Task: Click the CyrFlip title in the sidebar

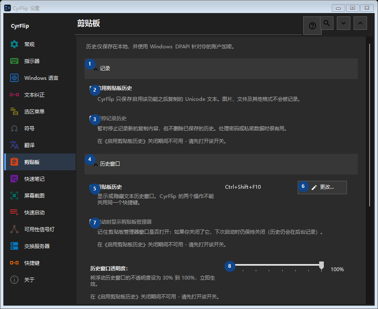Action: [20, 26]
